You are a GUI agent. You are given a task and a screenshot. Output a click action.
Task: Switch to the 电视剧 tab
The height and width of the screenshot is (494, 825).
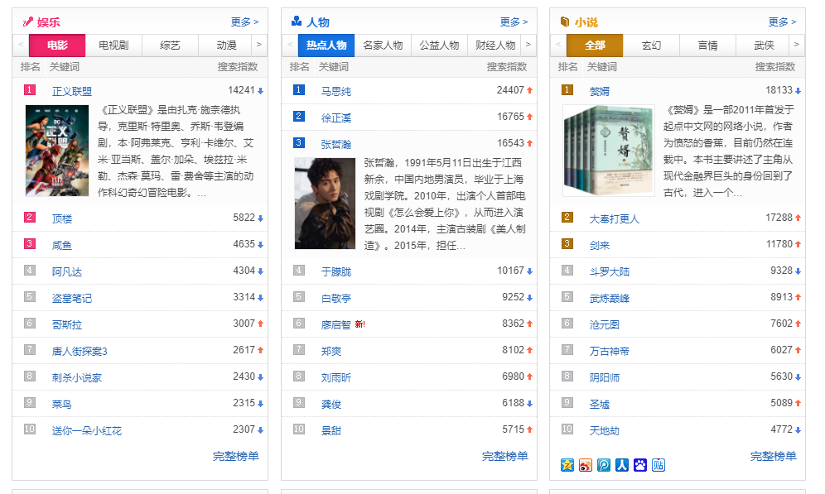pyautogui.click(x=115, y=45)
